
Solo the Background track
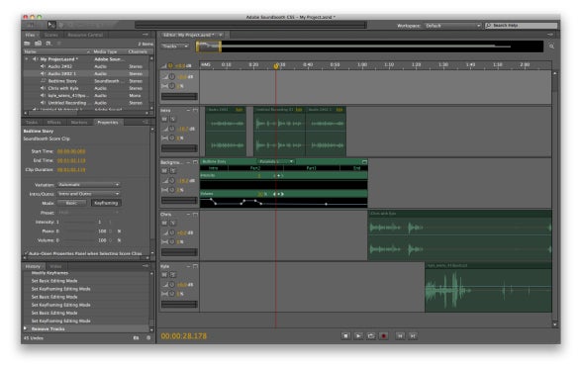172,171
